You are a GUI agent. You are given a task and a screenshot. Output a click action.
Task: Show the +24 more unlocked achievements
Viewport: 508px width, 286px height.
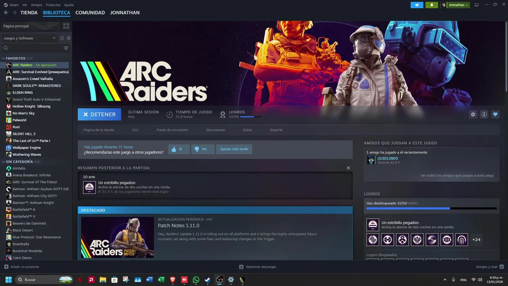pyautogui.click(x=476, y=240)
